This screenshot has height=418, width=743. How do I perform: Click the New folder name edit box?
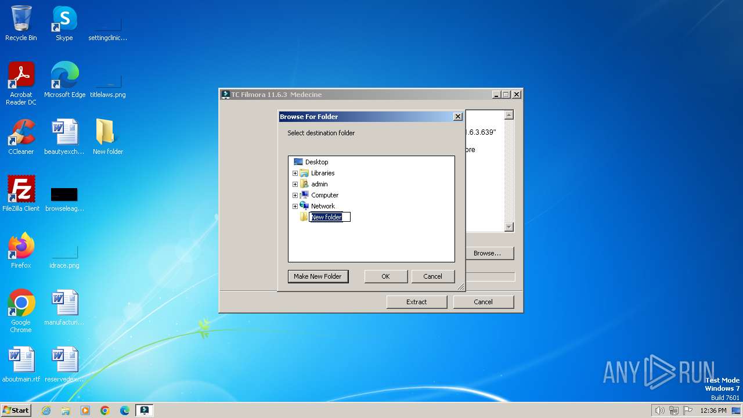click(330, 217)
